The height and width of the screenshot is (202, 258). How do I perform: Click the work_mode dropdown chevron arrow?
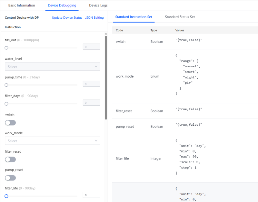(96, 141)
